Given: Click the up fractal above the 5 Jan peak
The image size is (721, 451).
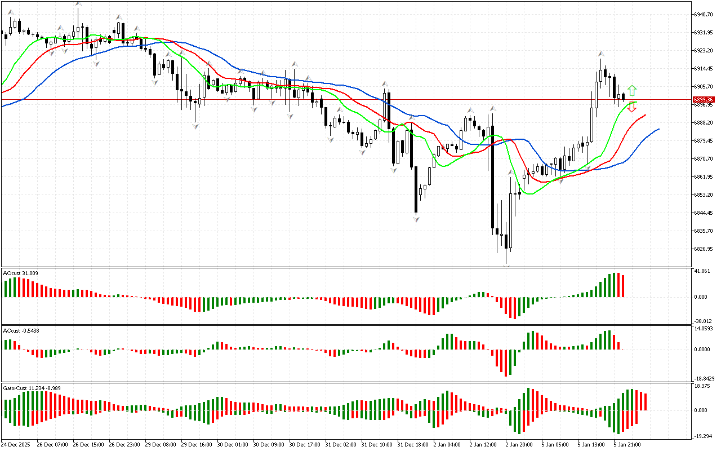Looking at the screenshot, I should (601, 54).
